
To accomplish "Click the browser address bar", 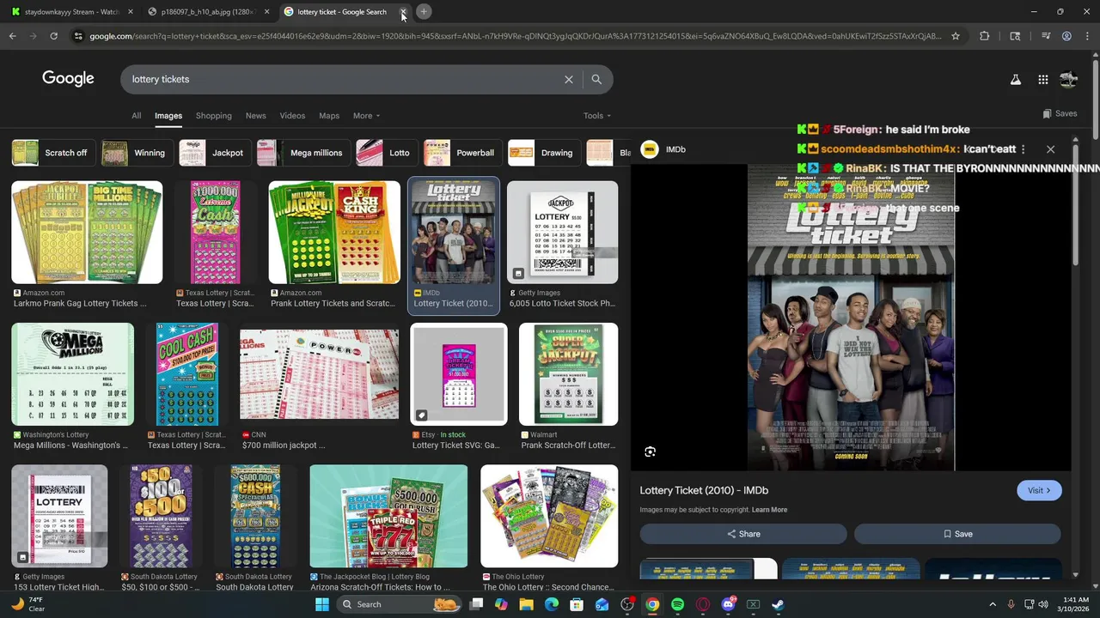I will (x=514, y=36).
